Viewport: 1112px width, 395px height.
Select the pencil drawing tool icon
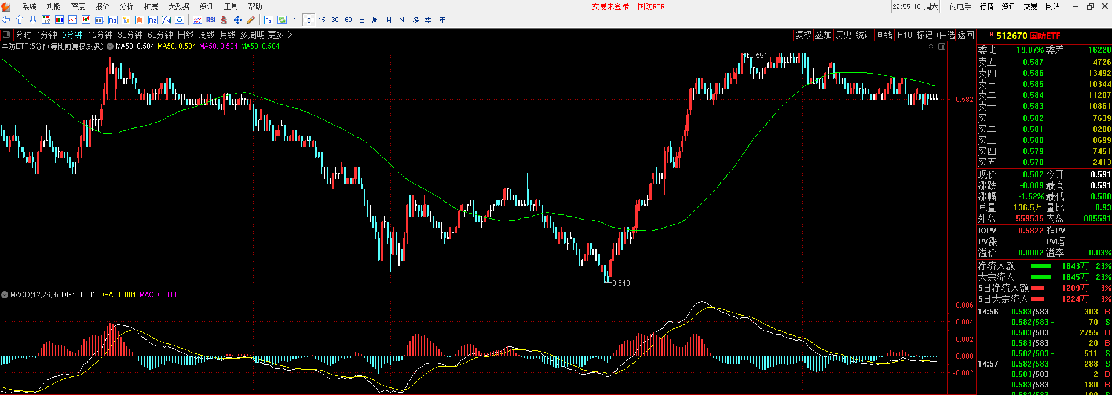click(251, 20)
